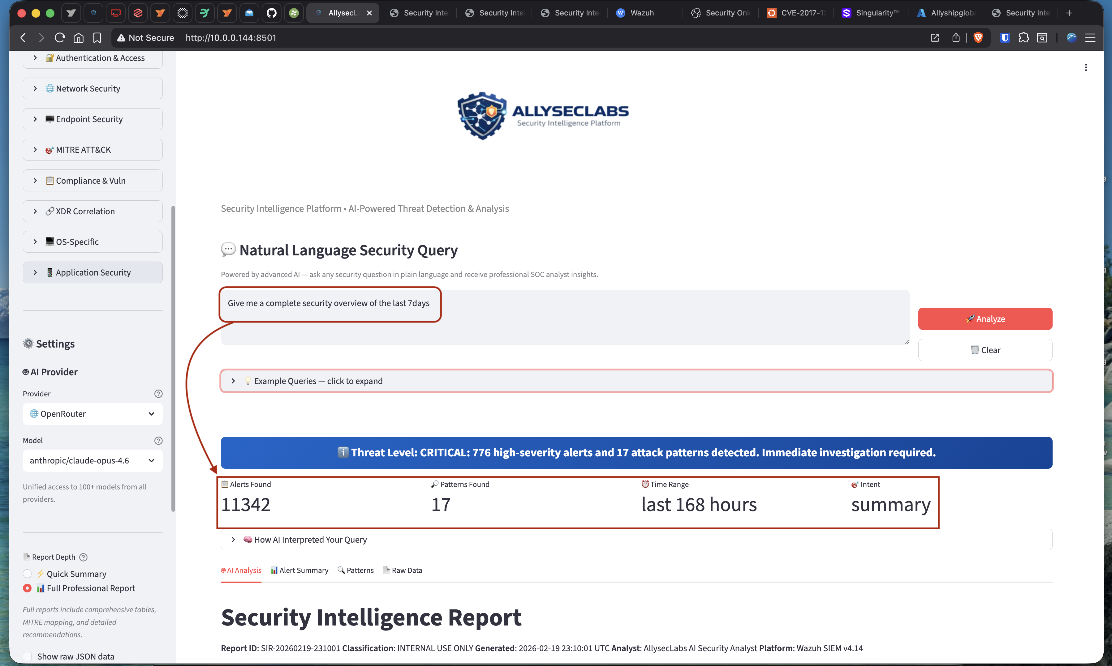Click the AllysecLabs logo image
1112x666 pixels.
point(542,116)
